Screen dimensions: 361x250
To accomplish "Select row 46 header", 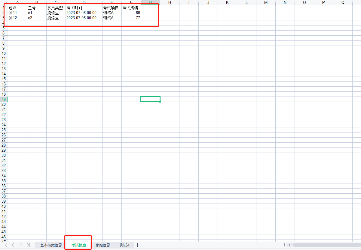I will click(4, 237).
